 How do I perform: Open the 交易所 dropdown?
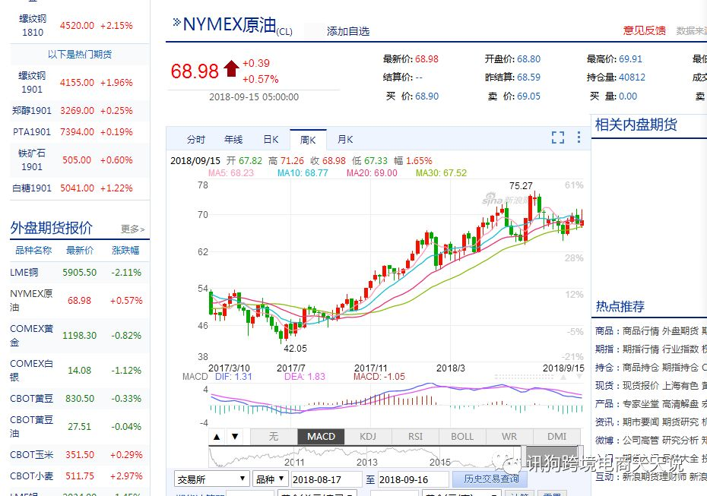[211, 479]
